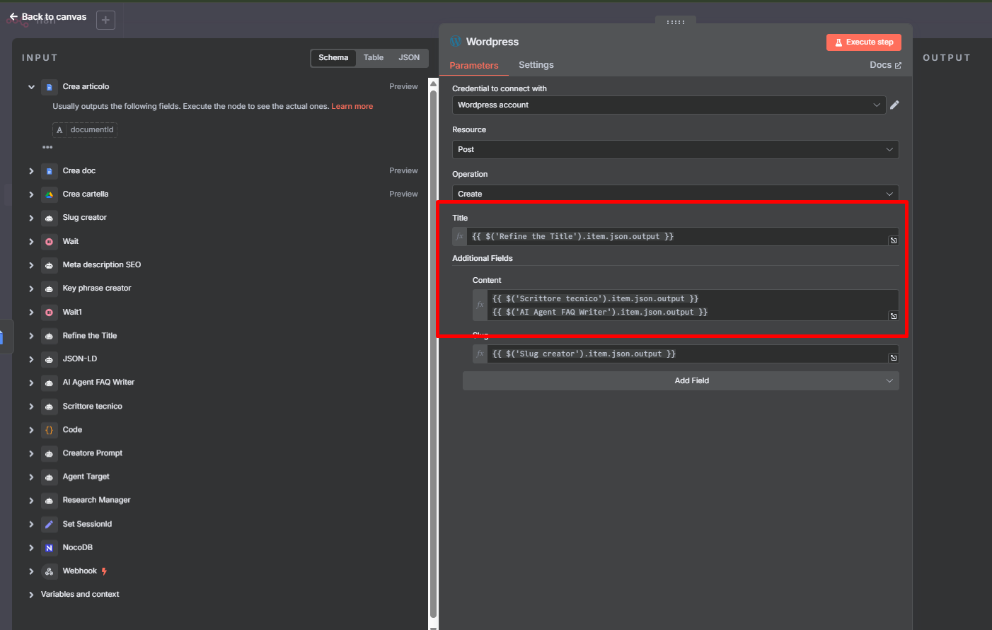Open the Docs link
This screenshot has width=992, height=630.
[x=885, y=65]
